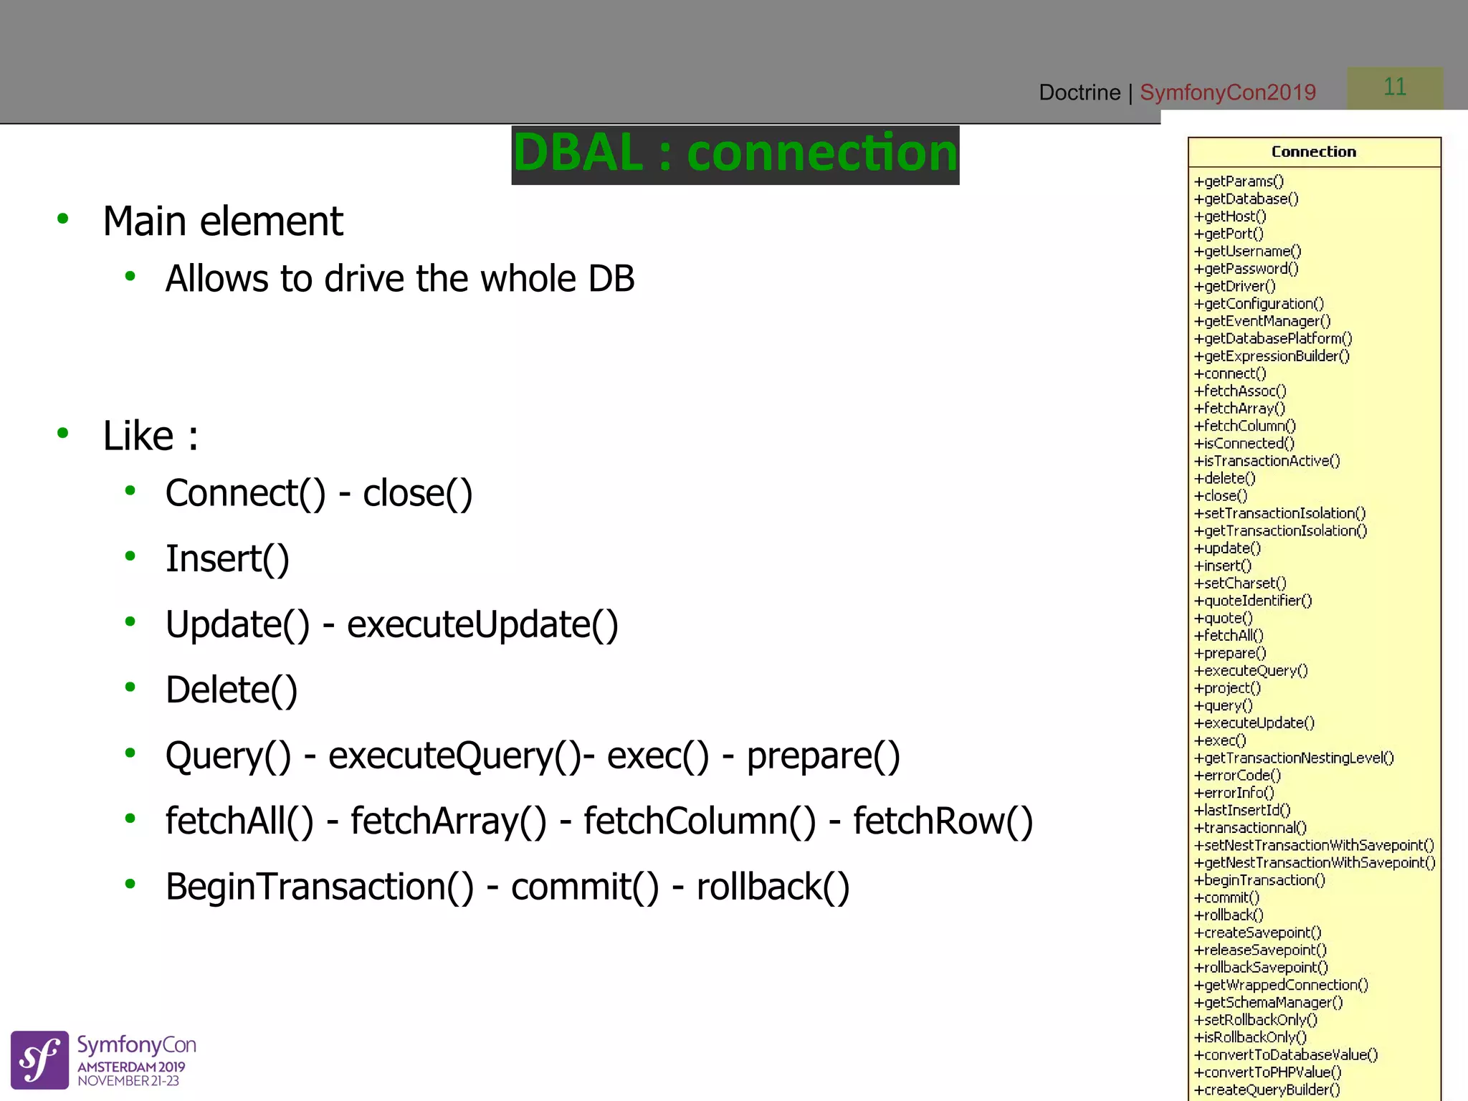Click '+getWrappedConnection()' in the class diagram
This screenshot has width=1468, height=1101.
pos(1282,985)
